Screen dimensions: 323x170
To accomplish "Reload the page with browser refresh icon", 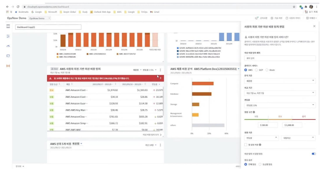I will point(18,6).
